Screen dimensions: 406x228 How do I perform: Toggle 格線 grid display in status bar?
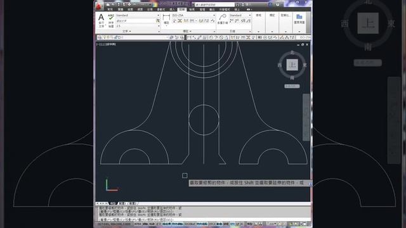point(152,224)
